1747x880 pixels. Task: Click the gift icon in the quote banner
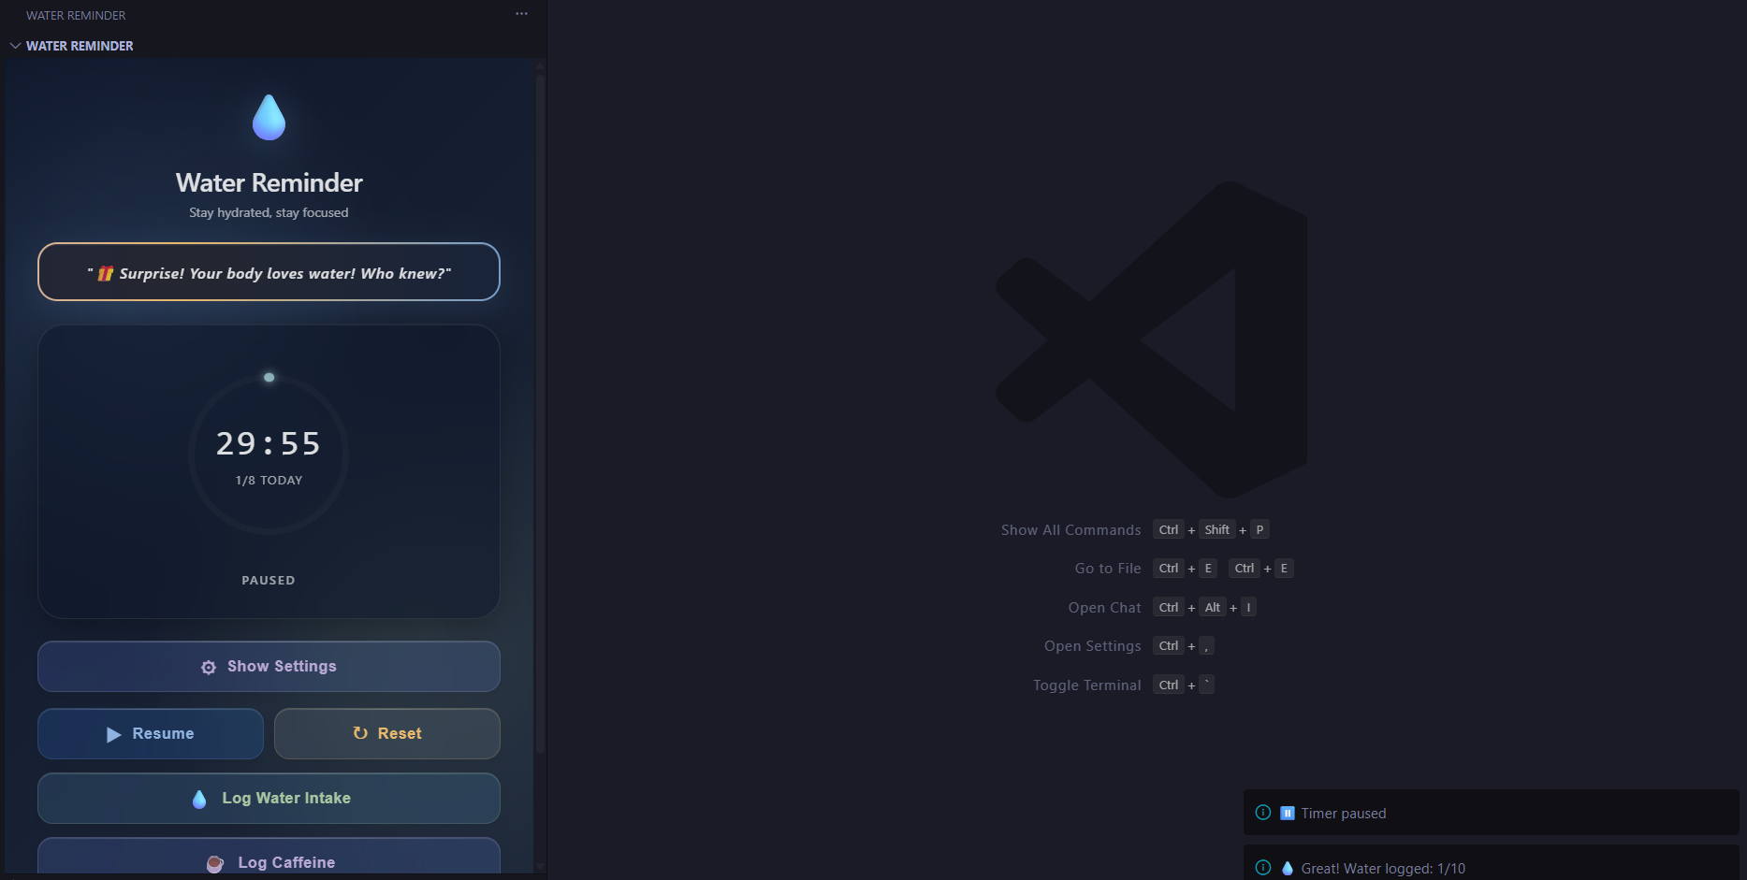click(106, 273)
